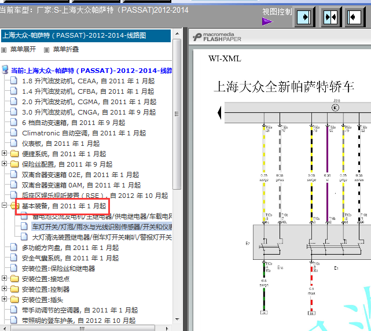Click the document icon for 双离合器变速箱 02E
Viewport: 371px width, 331px height.
[x=14, y=174]
